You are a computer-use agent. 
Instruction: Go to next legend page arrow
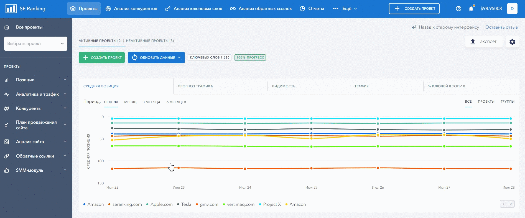coord(511,204)
